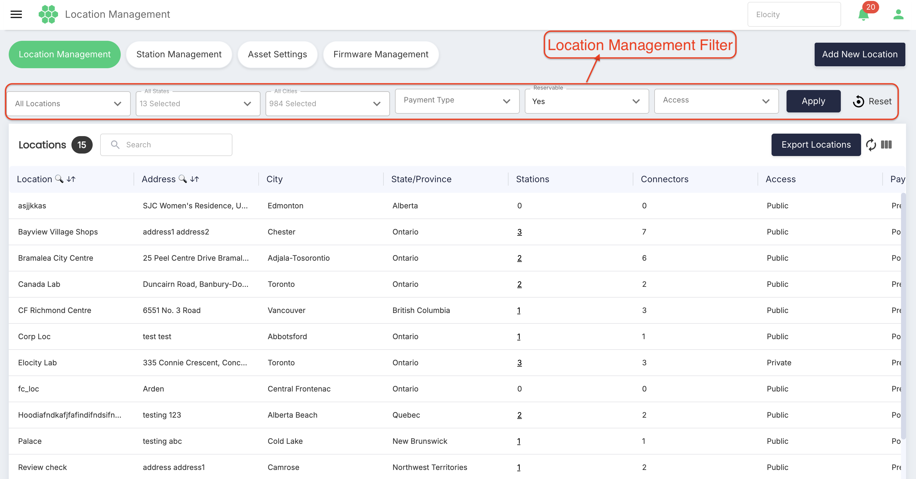
Task: Open stations link 2 in the Alberta Beach row
Action: [x=519, y=415]
